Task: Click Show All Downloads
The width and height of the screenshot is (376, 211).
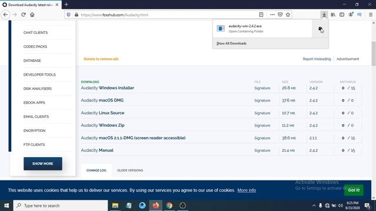Action: [231, 43]
